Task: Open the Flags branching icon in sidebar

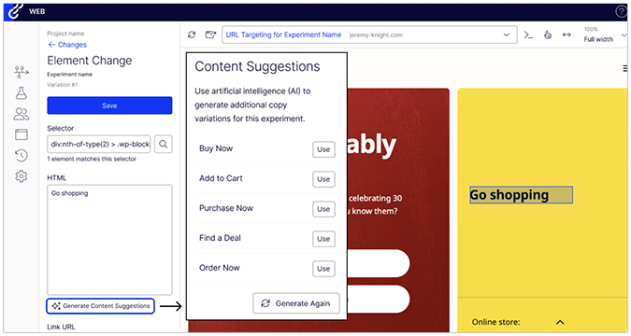Action: (x=22, y=72)
